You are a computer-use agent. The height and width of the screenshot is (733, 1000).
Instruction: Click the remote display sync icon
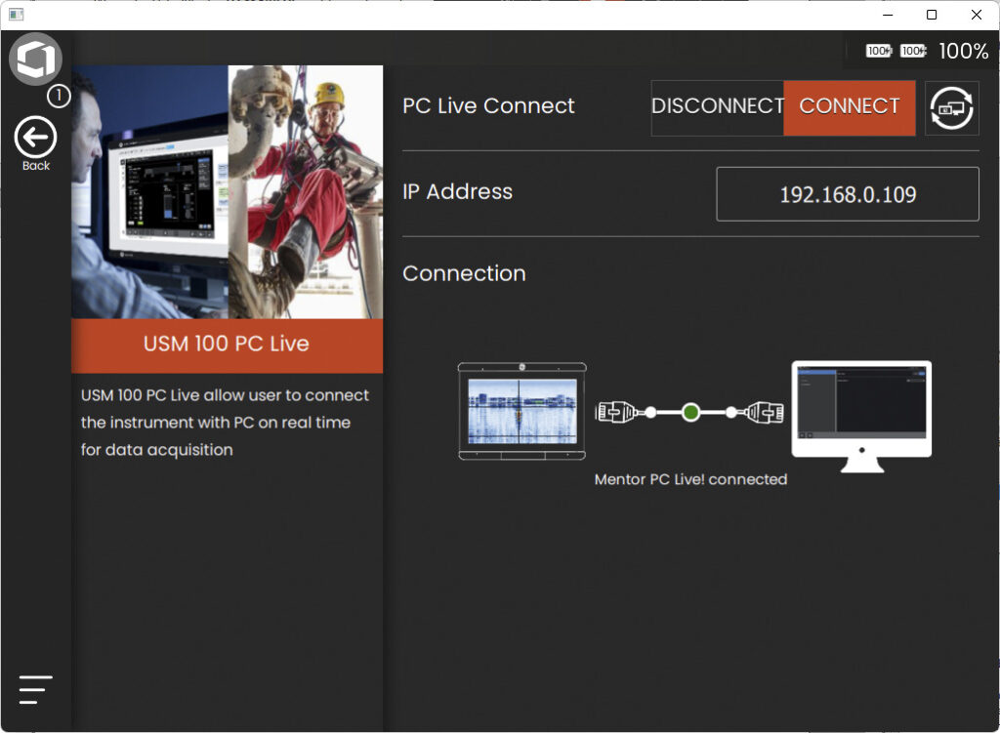(x=951, y=108)
